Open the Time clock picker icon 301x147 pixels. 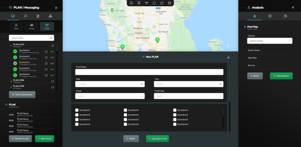tap(220, 84)
